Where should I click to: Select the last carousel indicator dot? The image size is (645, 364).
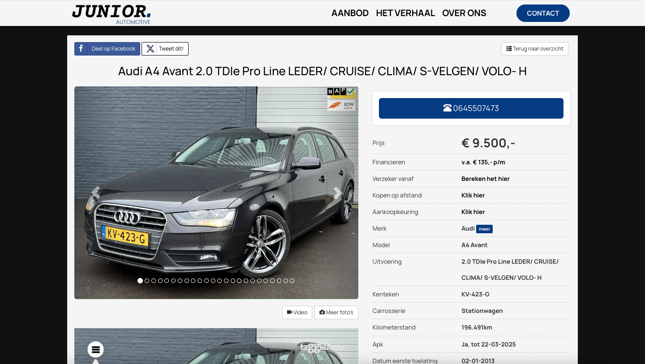(x=292, y=281)
